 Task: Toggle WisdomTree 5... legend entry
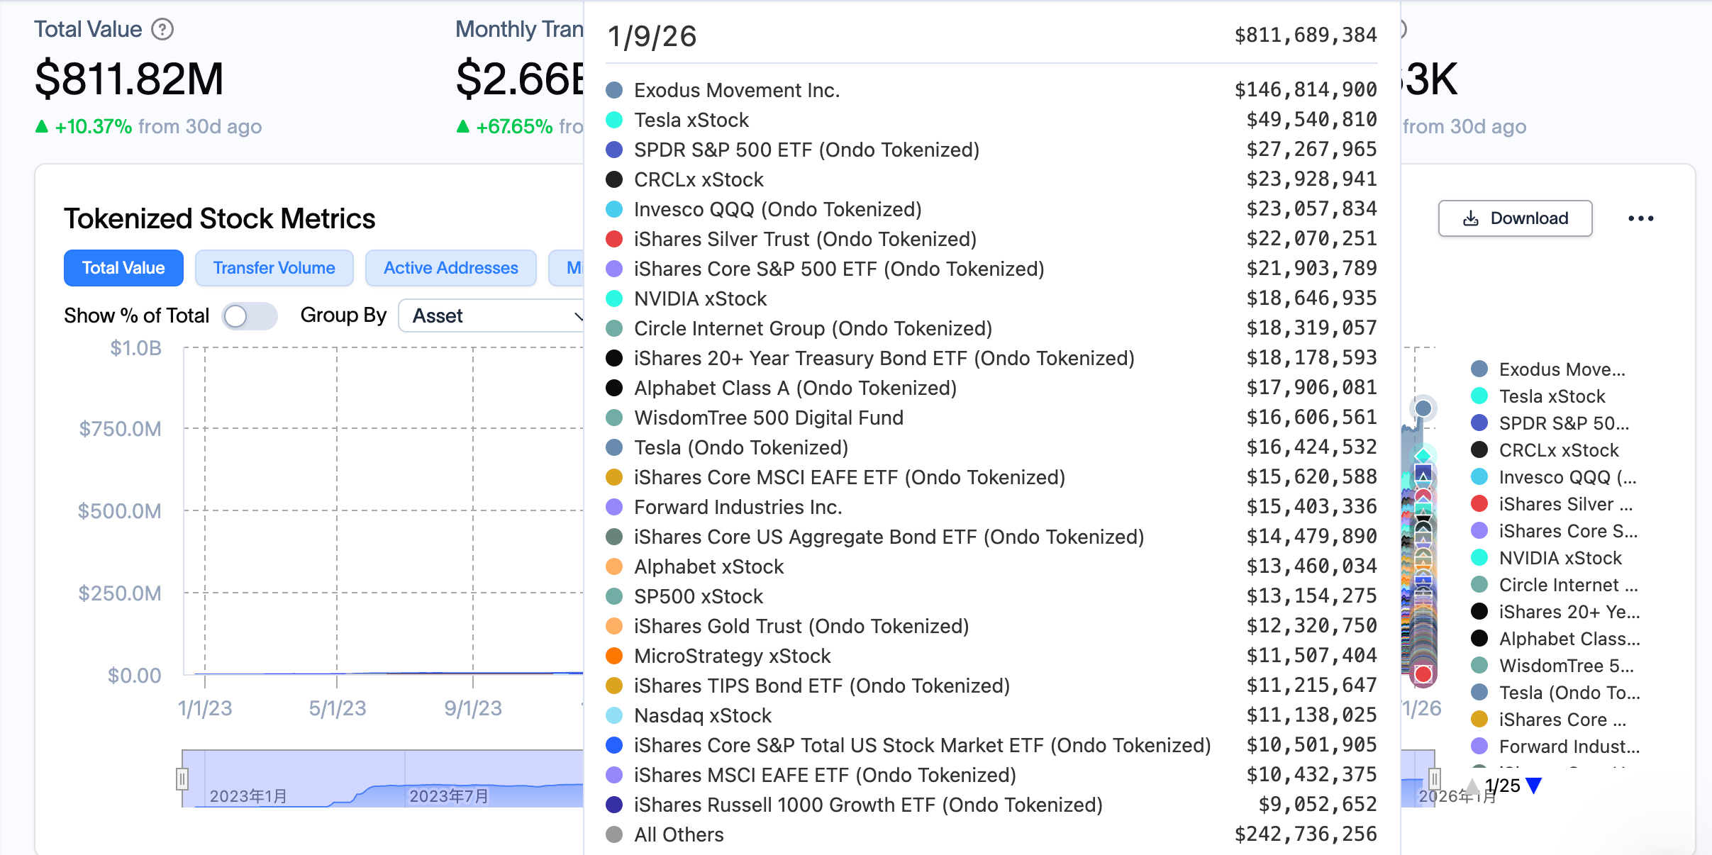[x=1565, y=665]
